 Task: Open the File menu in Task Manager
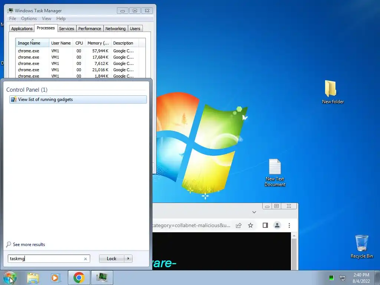pos(13,19)
